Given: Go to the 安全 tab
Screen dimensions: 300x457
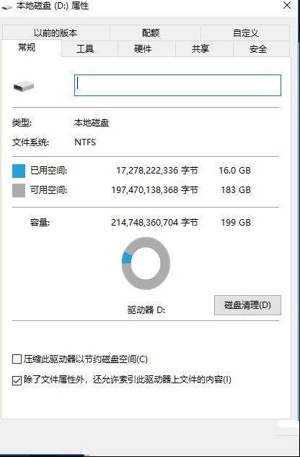Looking at the screenshot, I should point(258,48).
